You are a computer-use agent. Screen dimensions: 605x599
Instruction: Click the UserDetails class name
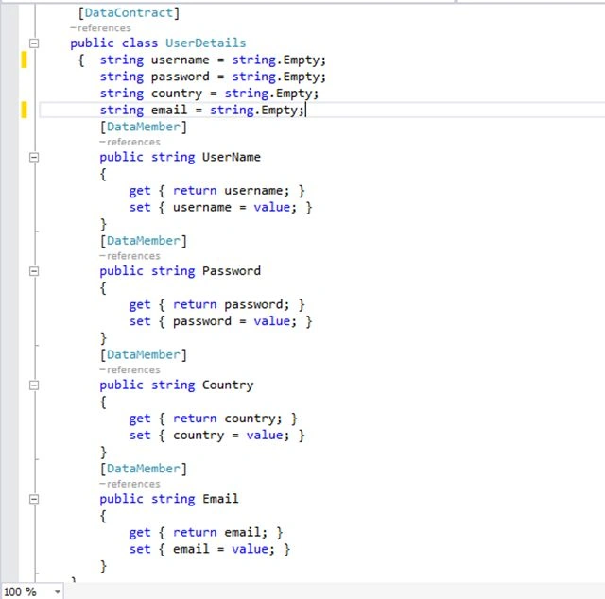click(206, 43)
